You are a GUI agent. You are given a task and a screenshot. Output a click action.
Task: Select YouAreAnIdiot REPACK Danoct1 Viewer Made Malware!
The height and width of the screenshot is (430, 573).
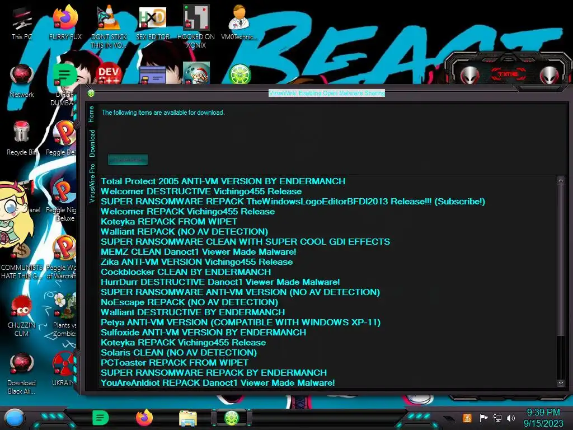click(218, 383)
